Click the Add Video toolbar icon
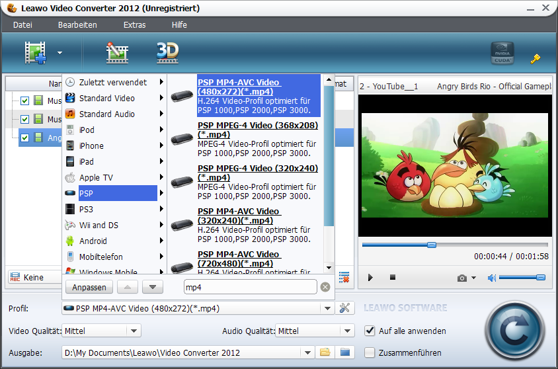Image resolution: width=558 pixels, height=369 pixels. point(35,53)
